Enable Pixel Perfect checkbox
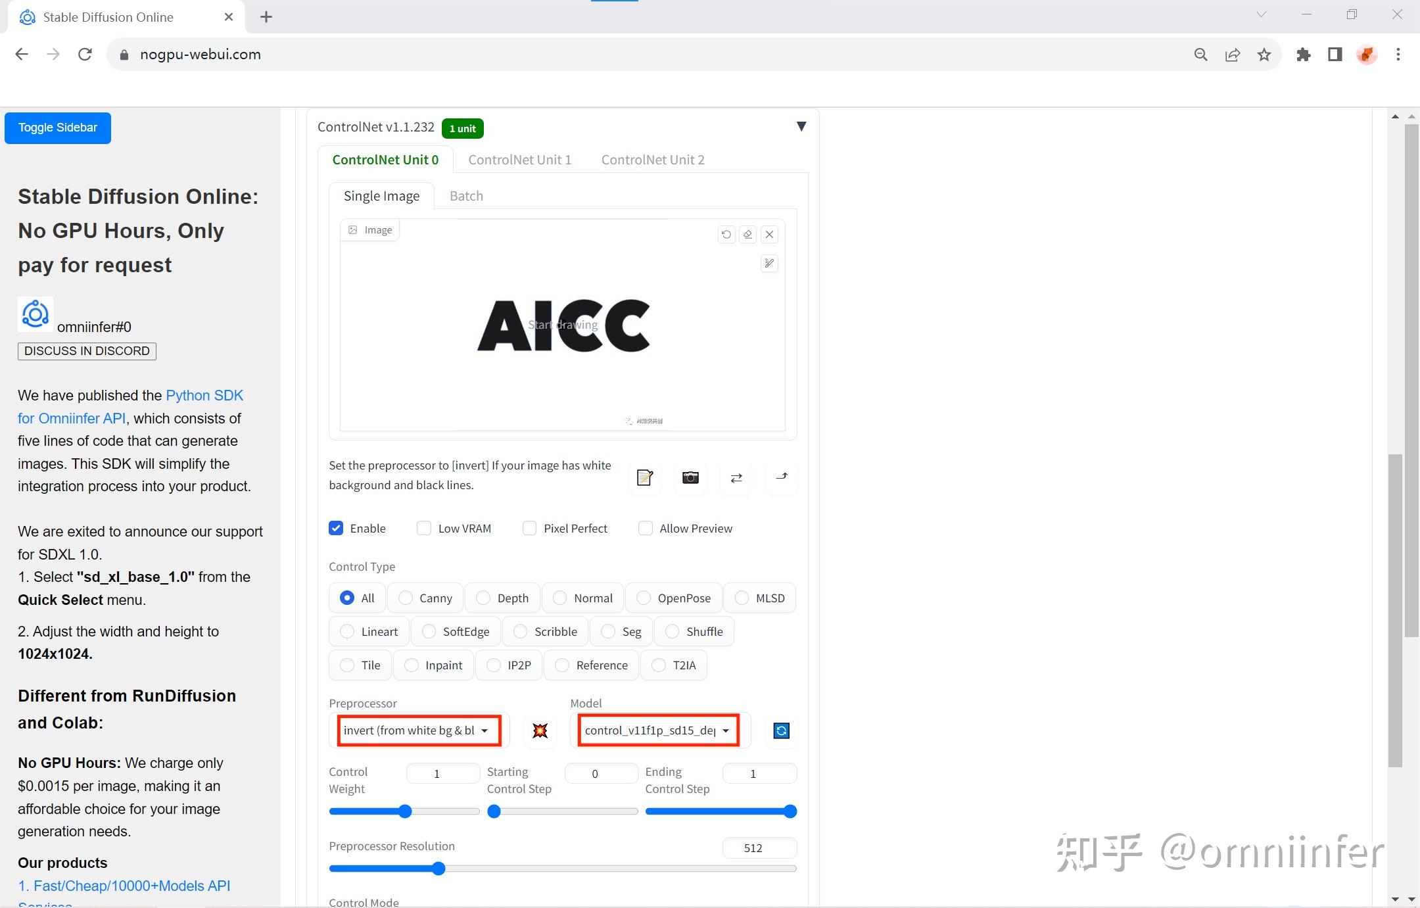 click(x=529, y=529)
